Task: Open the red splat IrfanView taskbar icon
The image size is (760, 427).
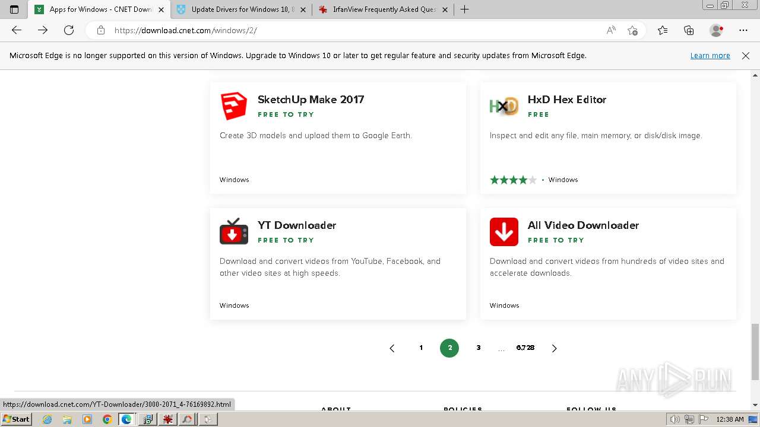Action: 167,419
